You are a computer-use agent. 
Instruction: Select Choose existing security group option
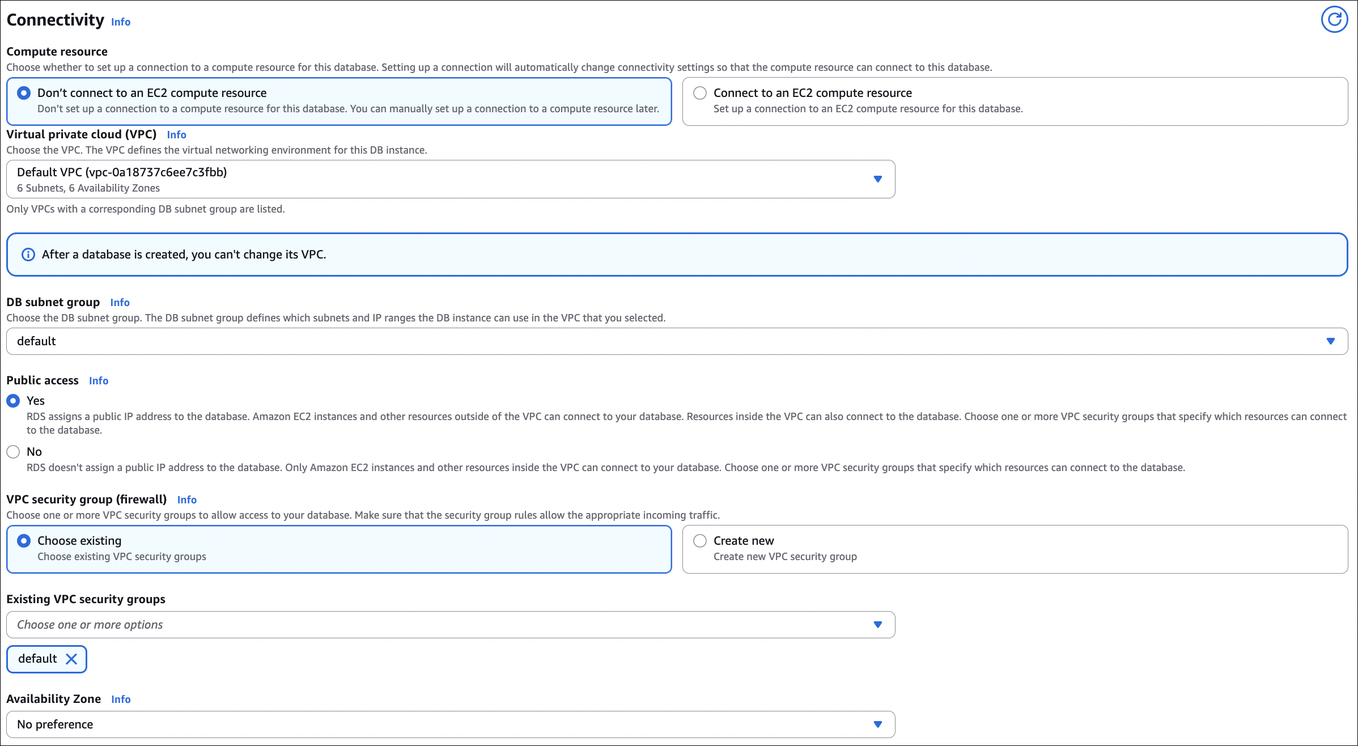[x=24, y=541]
